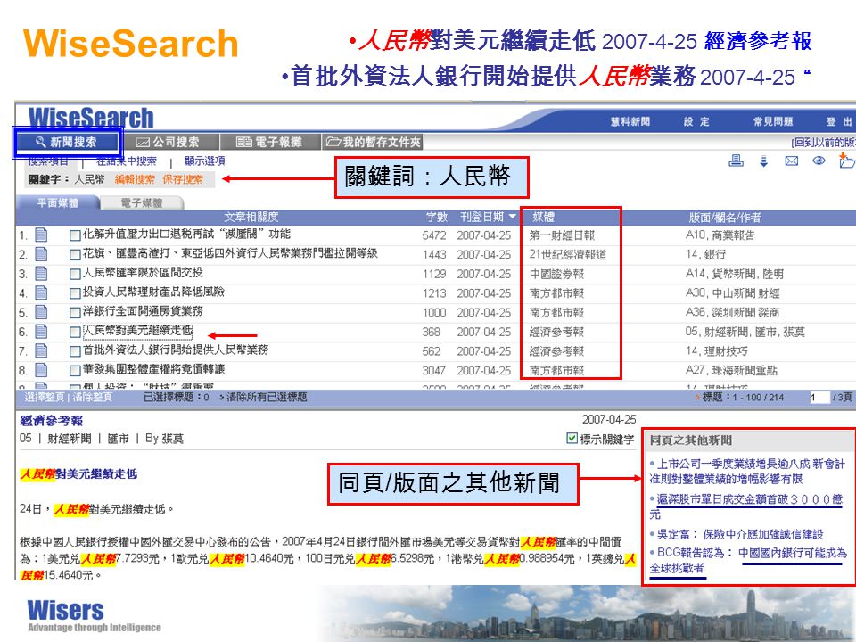Tick checkbox for 花旗、匯豐高渣打 article
The height and width of the screenshot is (642, 856).
pyautogui.click(x=75, y=255)
